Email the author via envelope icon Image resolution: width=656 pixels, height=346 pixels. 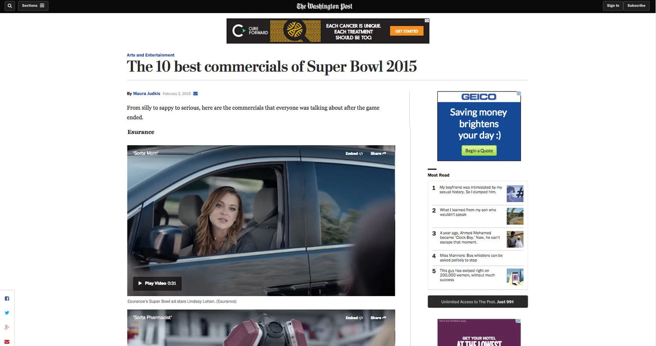click(x=195, y=94)
